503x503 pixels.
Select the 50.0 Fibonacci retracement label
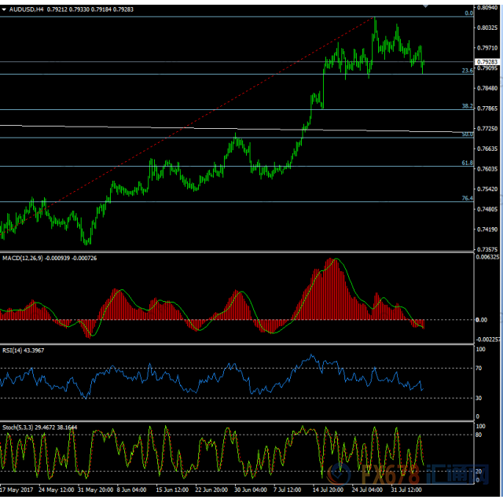pos(467,134)
